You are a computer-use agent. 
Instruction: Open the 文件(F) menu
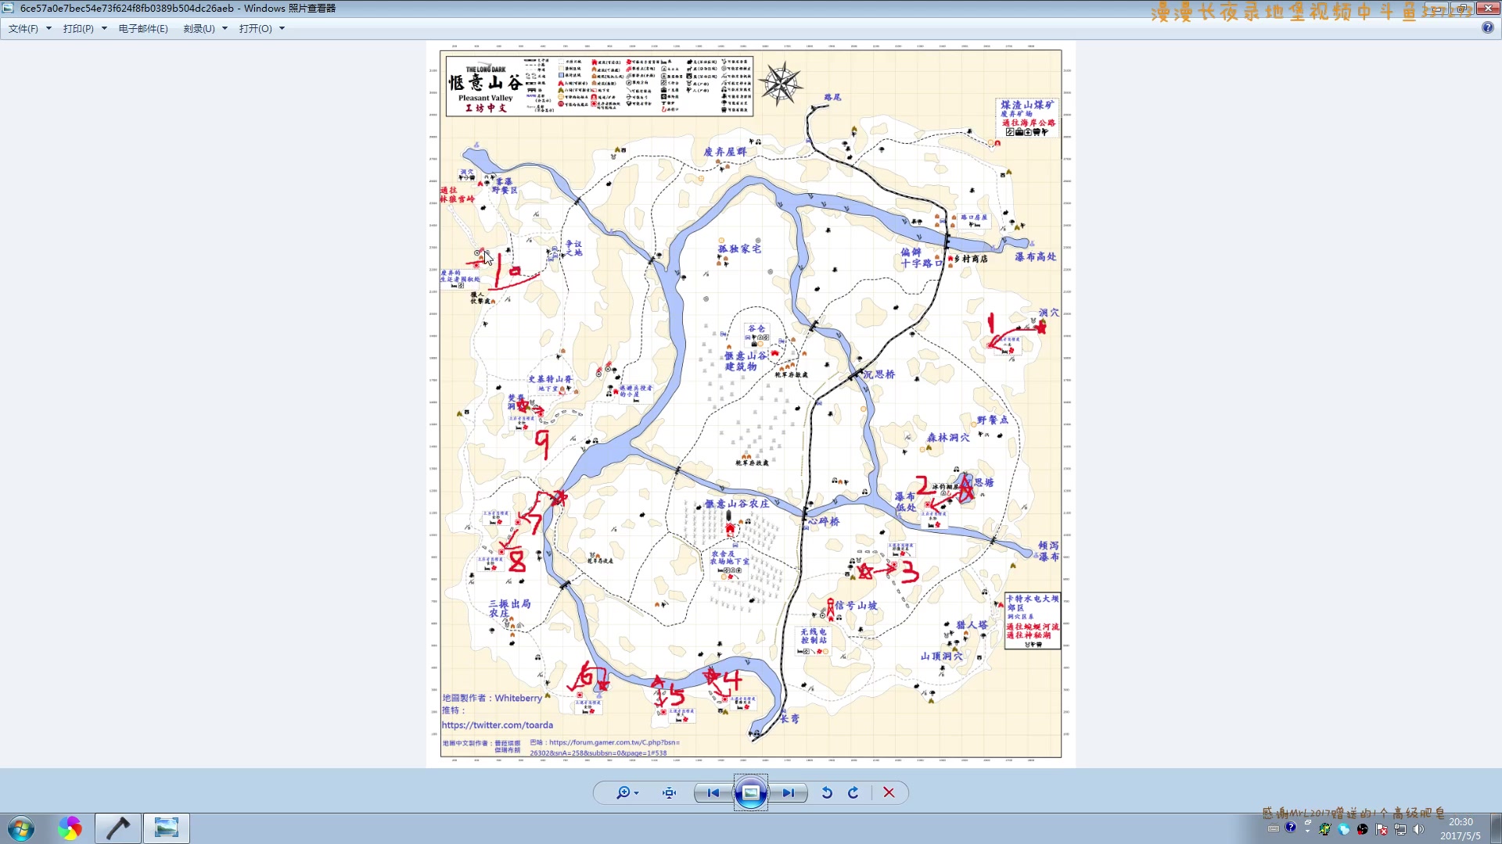23,28
